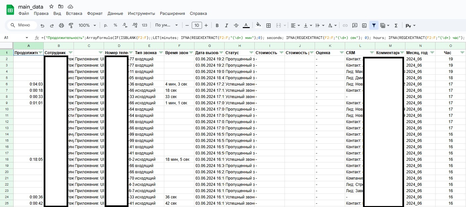Open the 100% zoom dropdown

(x=87, y=25)
